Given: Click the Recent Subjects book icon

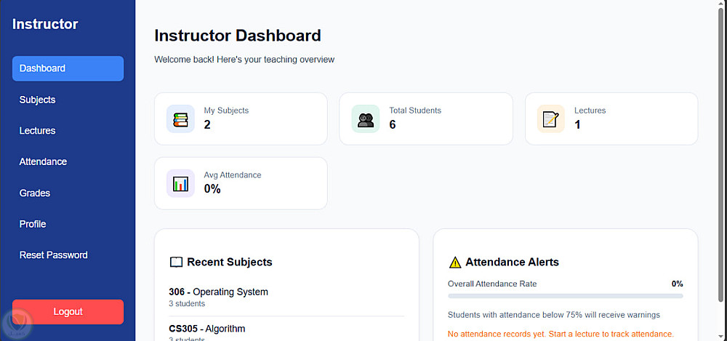Looking at the screenshot, I should coord(176,262).
